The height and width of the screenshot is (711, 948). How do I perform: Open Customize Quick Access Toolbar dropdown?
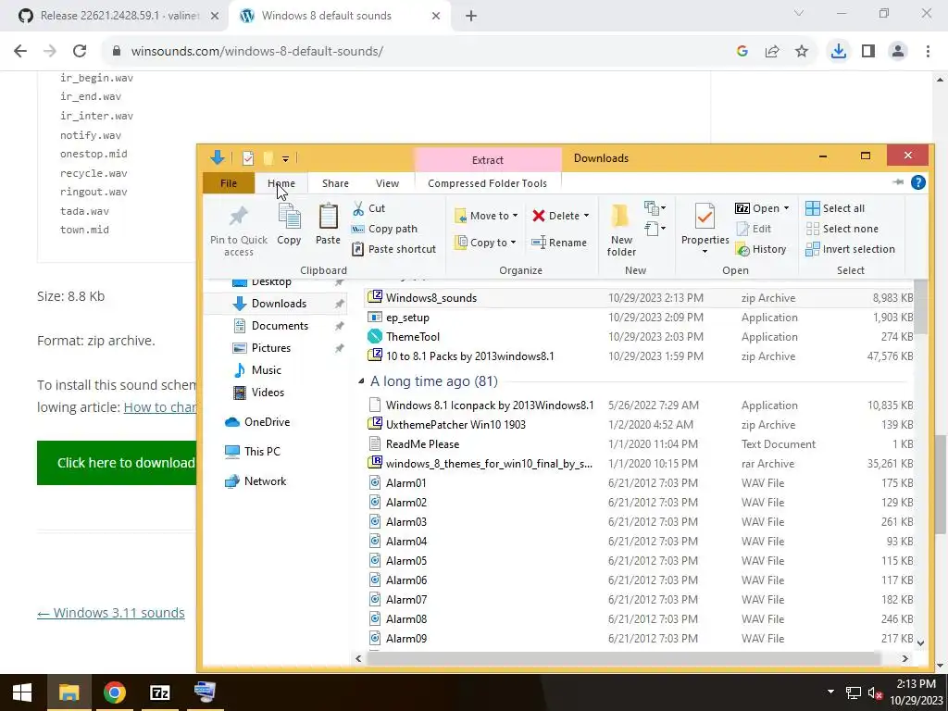pos(285,159)
